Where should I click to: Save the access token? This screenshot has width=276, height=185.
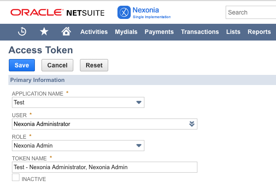22,65
